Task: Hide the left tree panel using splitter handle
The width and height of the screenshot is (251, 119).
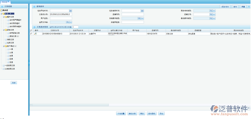Action: click(x=29, y=63)
